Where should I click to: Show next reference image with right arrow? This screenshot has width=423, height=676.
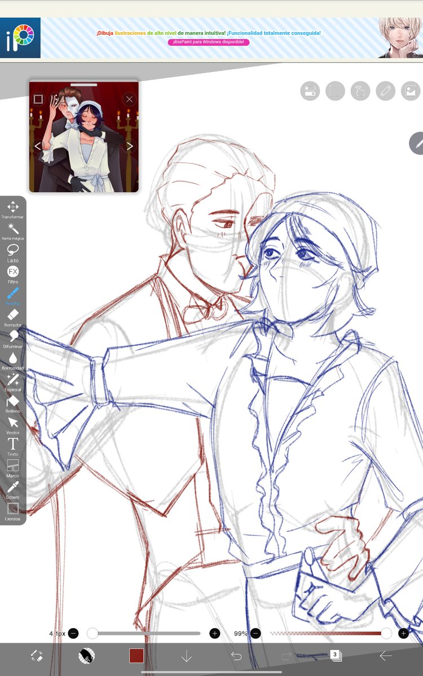tap(129, 146)
